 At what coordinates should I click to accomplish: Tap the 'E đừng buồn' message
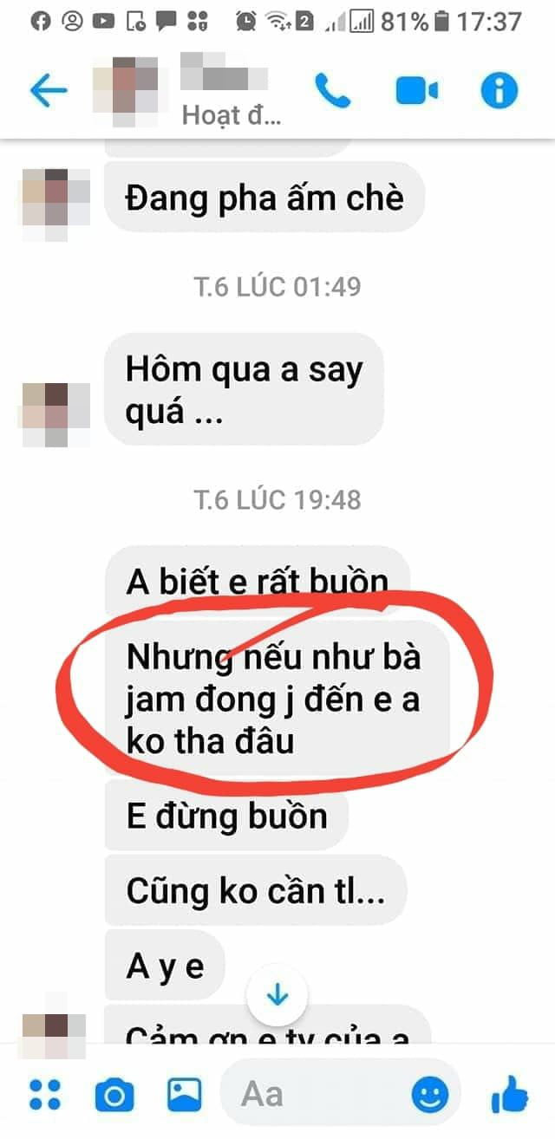(226, 816)
